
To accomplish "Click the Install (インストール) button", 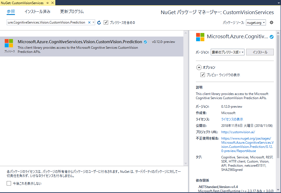I will (x=260, y=52).
